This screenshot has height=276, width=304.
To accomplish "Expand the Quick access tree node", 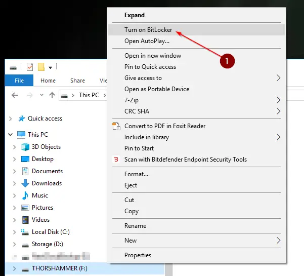I will [x=11, y=119].
